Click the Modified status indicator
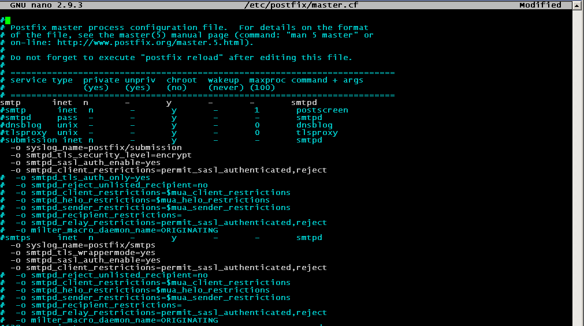 (x=540, y=5)
